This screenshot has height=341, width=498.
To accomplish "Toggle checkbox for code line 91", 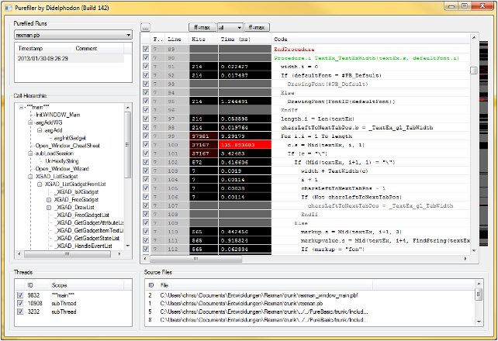I will tap(146, 67).
